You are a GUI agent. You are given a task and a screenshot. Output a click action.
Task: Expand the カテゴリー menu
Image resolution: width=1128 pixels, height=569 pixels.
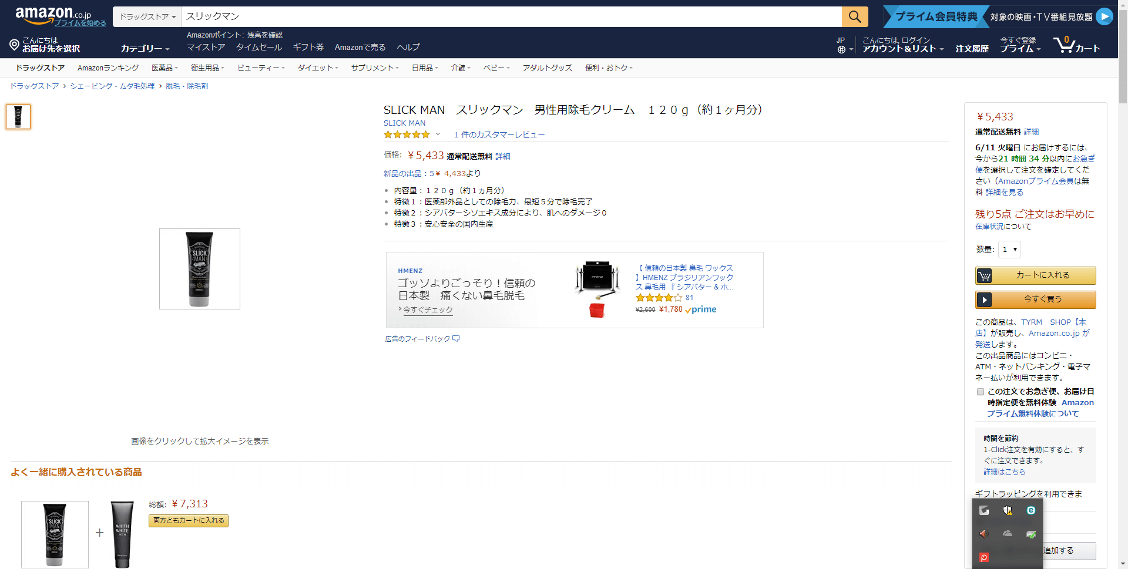click(x=145, y=48)
